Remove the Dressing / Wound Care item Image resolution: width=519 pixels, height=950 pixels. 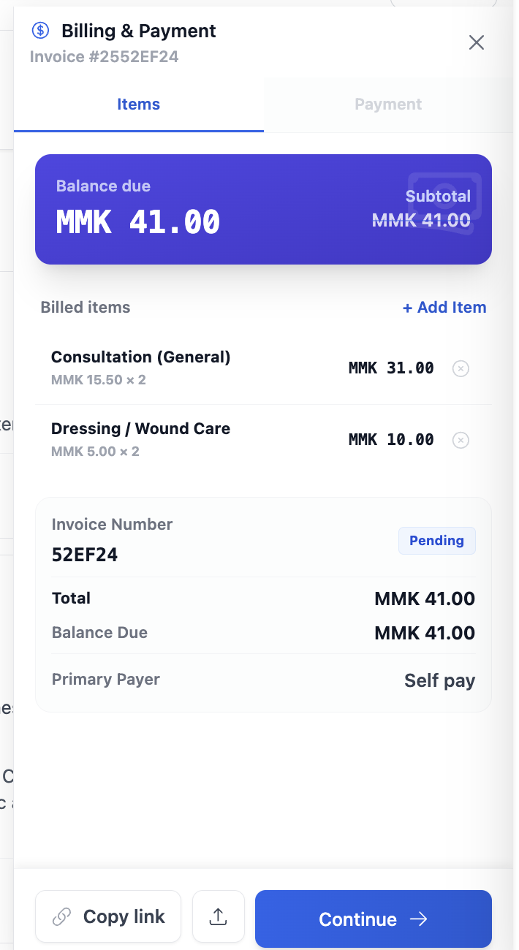tap(461, 440)
